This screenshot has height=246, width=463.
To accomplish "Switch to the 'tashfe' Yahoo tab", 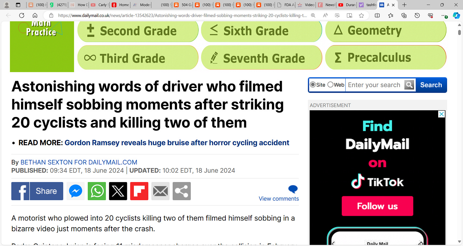I will [x=367, y=5].
